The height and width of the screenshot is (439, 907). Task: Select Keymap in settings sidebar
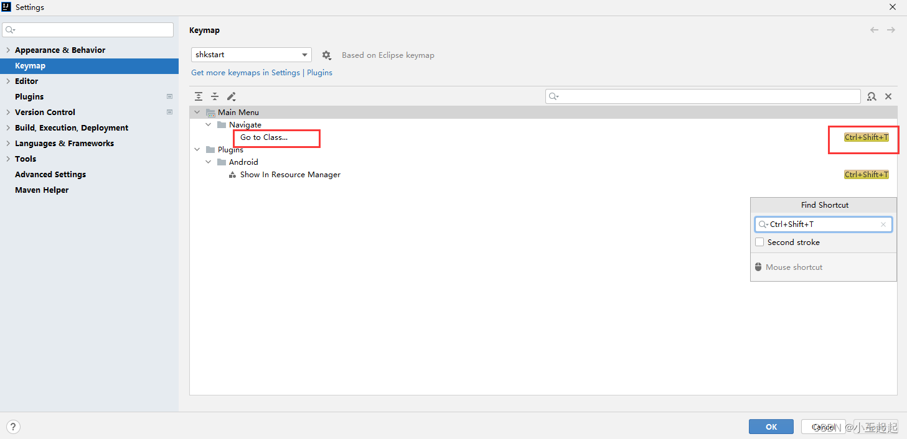click(89, 65)
